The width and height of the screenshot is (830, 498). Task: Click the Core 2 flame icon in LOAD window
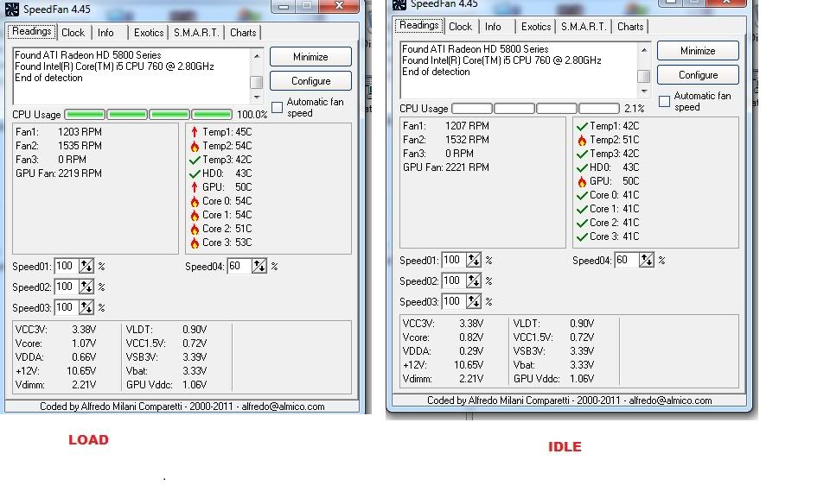(195, 229)
